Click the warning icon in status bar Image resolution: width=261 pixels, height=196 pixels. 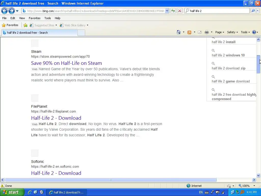[3, 186]
